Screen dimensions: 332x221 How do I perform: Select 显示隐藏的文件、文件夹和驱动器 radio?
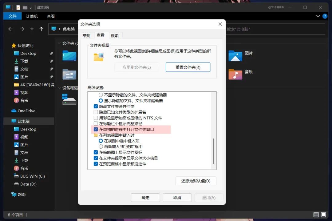pyautogui.click(x=101, y=101)
